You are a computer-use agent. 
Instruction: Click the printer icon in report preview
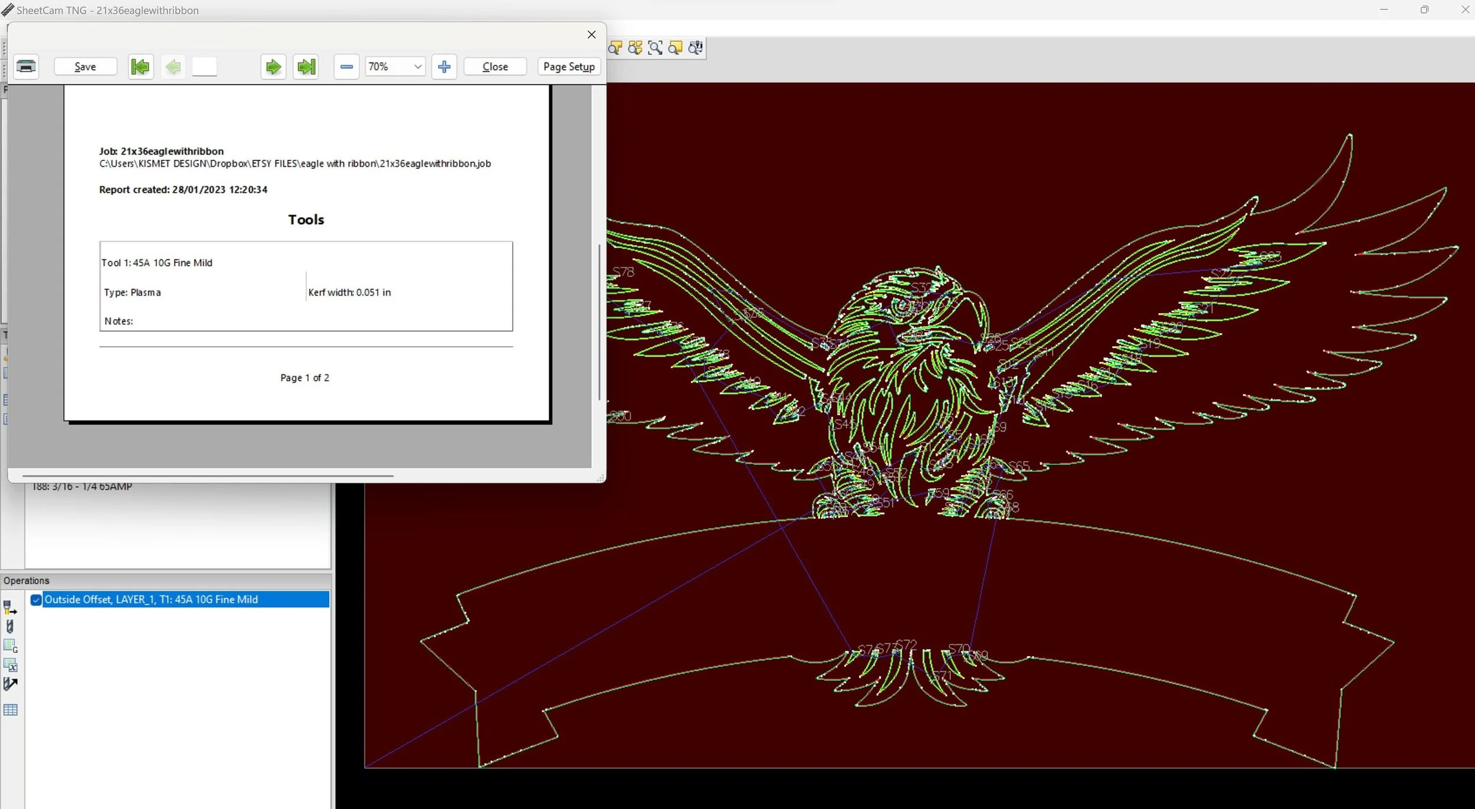click(26, 66)
